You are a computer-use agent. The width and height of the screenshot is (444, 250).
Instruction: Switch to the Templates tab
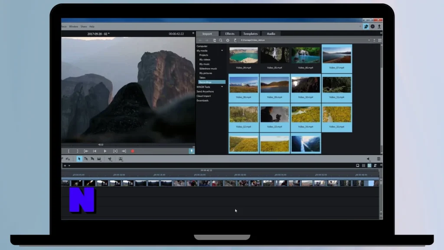pyautogui.click(x=250, y=34)
